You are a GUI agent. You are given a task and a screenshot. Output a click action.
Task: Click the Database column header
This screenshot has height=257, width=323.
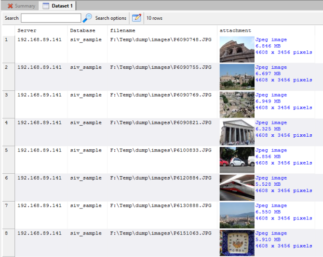pos(82,31)
